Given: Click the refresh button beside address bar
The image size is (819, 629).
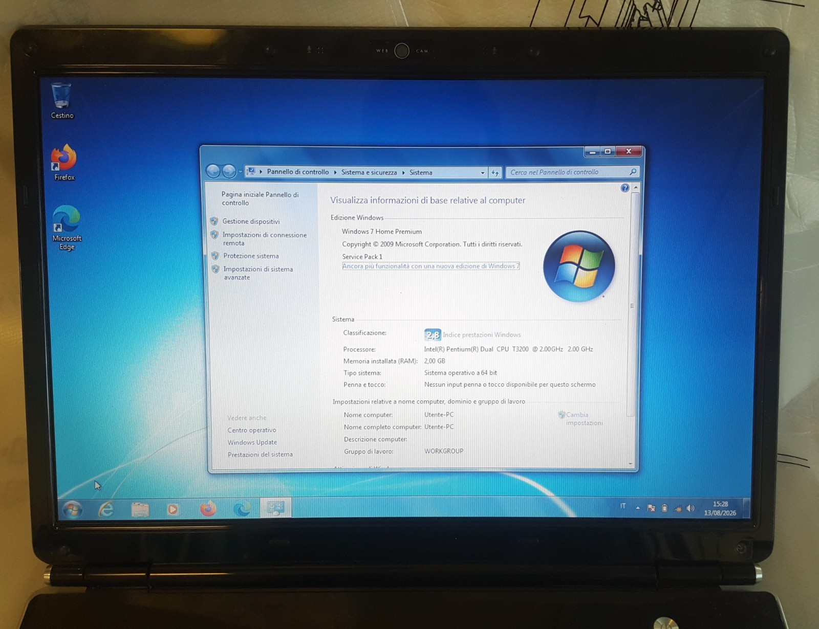Looking at the screenshot, I should click(x=495, y=173).
